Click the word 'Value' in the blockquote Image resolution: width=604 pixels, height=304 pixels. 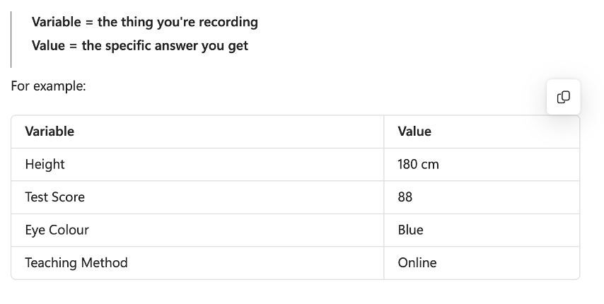click(48, 45)
